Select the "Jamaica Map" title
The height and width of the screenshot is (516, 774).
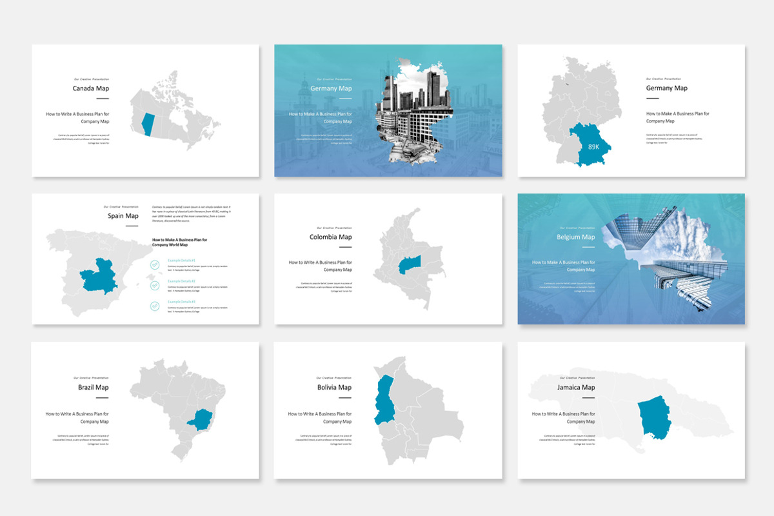(576, 388)
